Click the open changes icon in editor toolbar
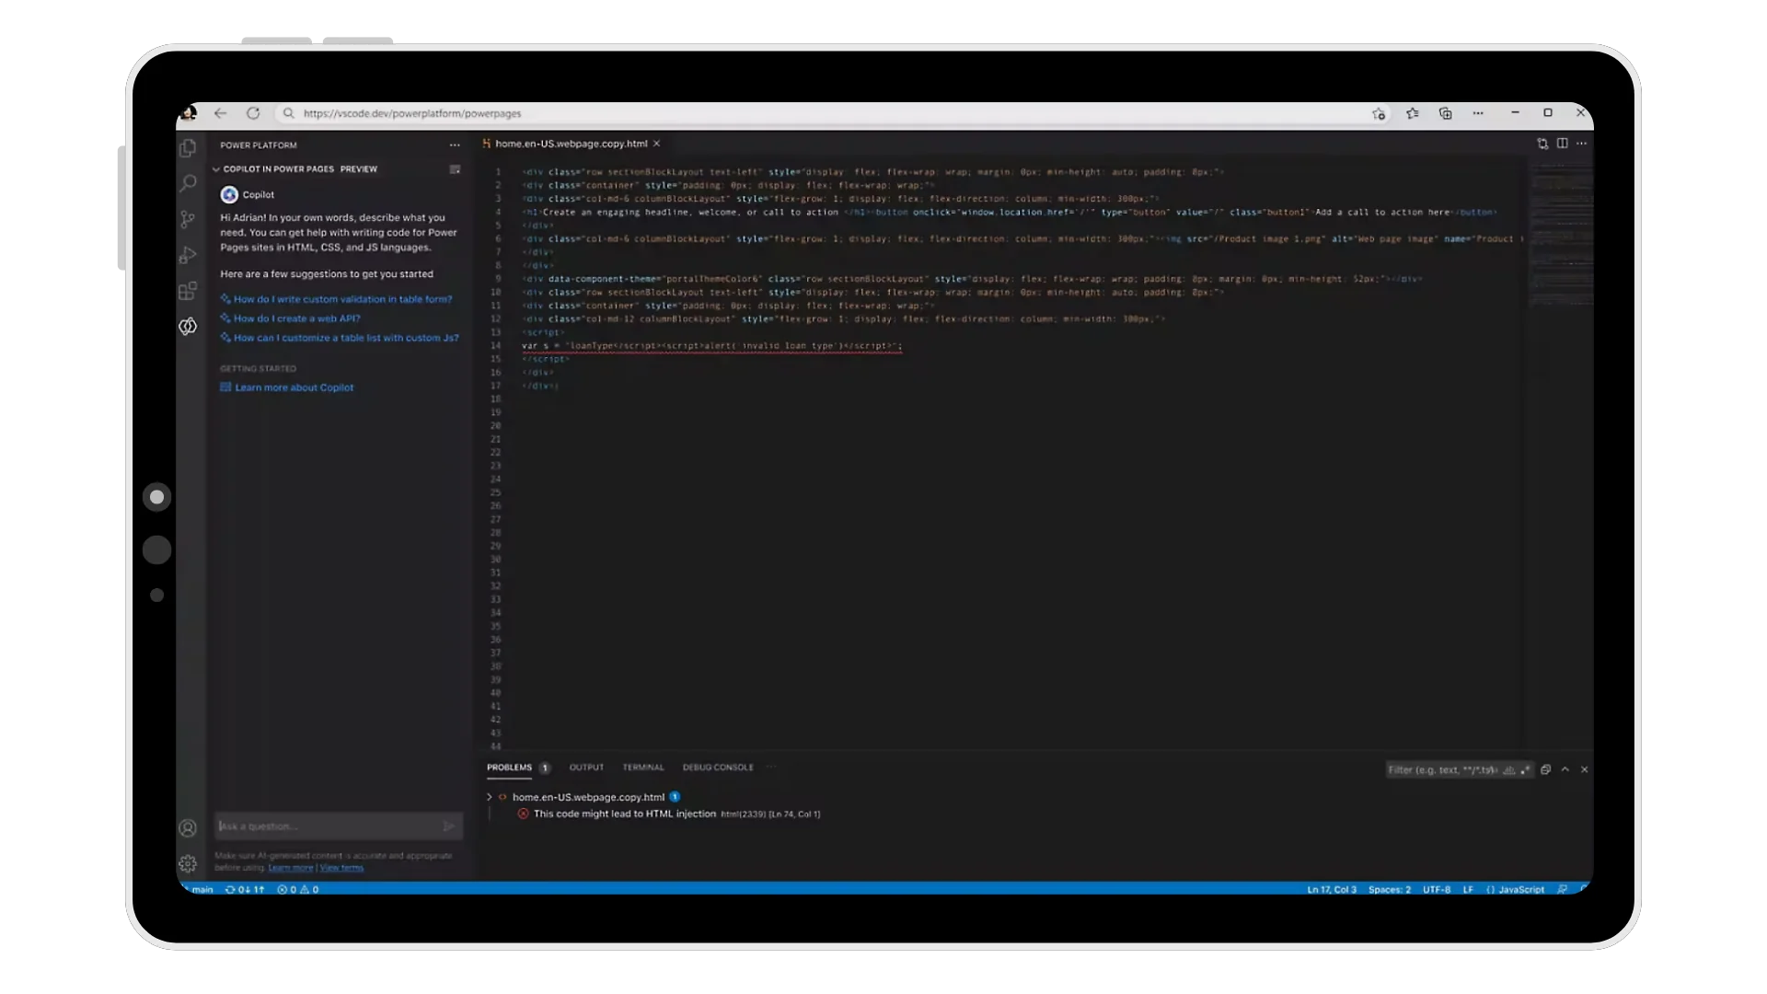The height and width of the screenshot is (994, 1767). (x=1542, y=144)
